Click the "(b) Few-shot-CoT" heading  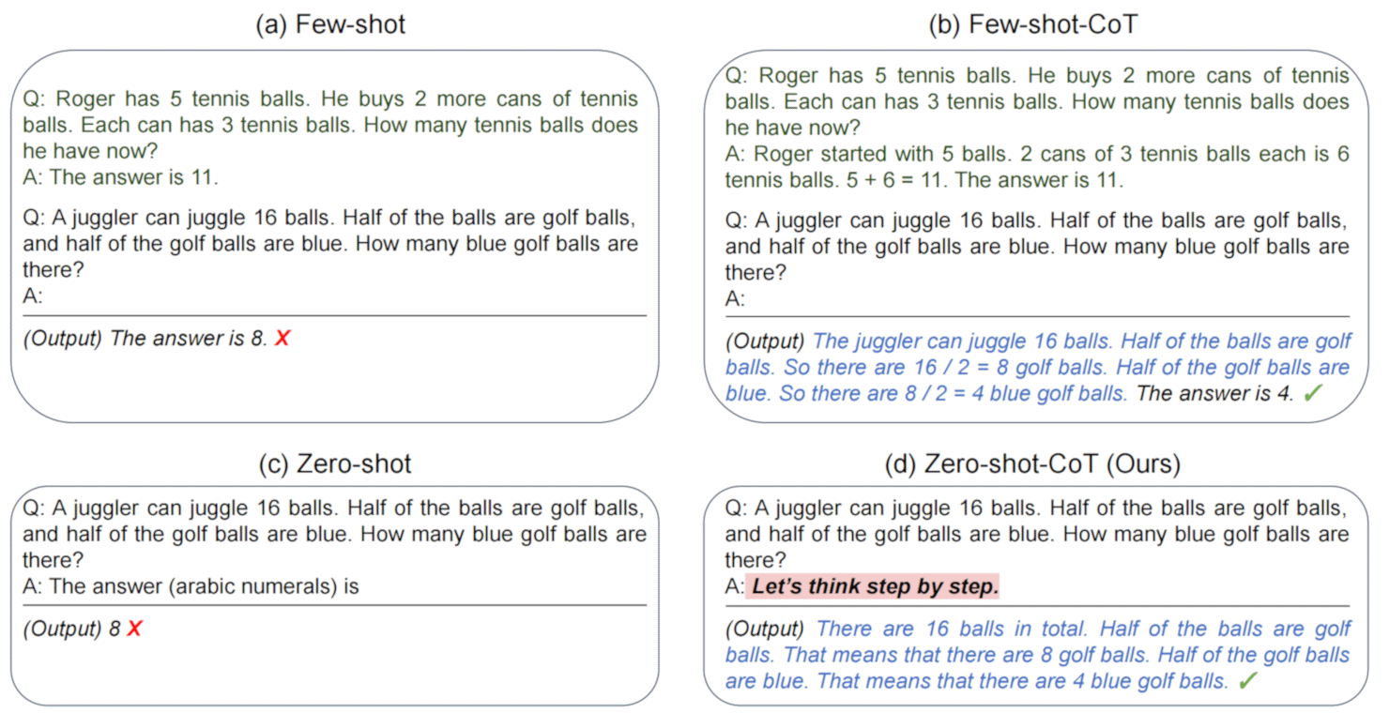[1032, 24]
